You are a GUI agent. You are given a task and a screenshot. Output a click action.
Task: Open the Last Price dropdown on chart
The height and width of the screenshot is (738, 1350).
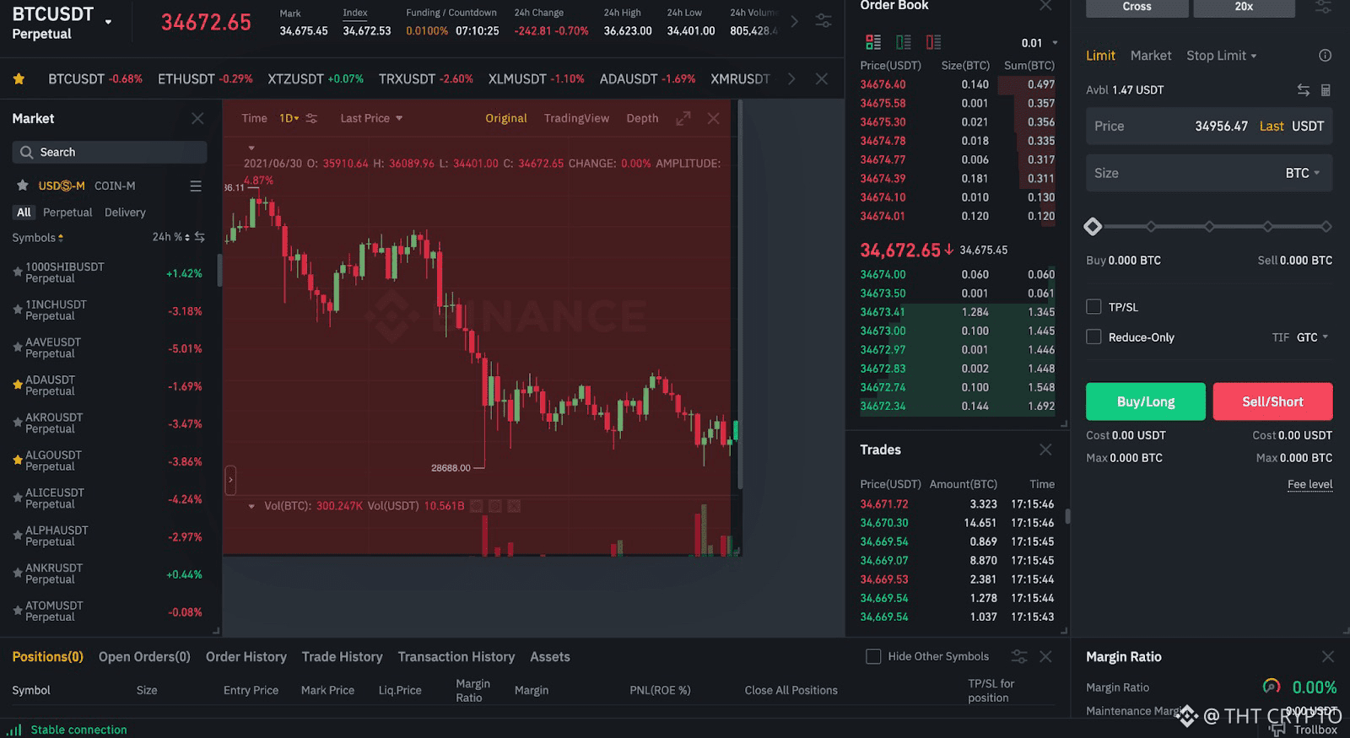(x=371, y=118)
